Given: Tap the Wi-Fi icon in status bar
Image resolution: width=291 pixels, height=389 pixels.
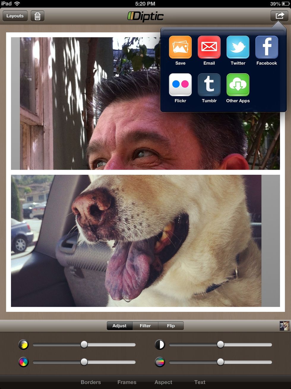Looking at the screenshot, I should (x=17, y=4).
